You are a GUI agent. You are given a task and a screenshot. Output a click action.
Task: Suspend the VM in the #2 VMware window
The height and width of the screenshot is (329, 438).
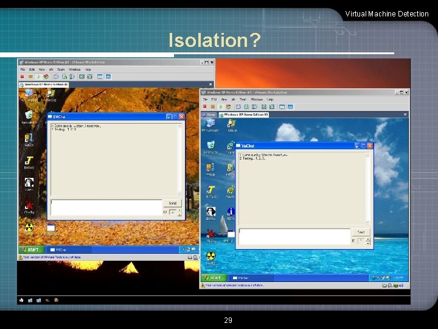30,77
